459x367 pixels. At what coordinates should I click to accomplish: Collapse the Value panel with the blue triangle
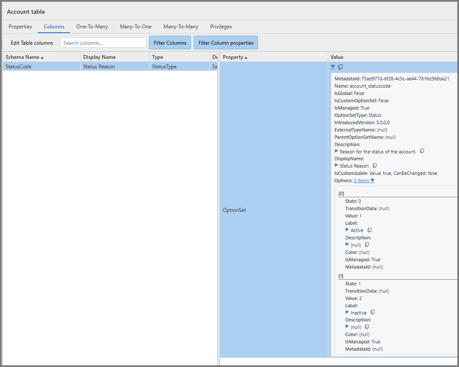(333, 67)
